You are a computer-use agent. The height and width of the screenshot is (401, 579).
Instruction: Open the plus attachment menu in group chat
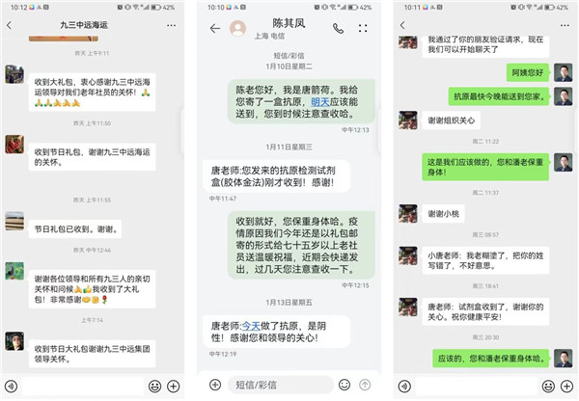(x=173, y=387)
